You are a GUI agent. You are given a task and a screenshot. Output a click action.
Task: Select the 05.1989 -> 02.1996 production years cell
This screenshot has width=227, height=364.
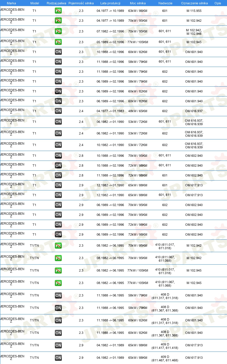[x=110, y=42]
